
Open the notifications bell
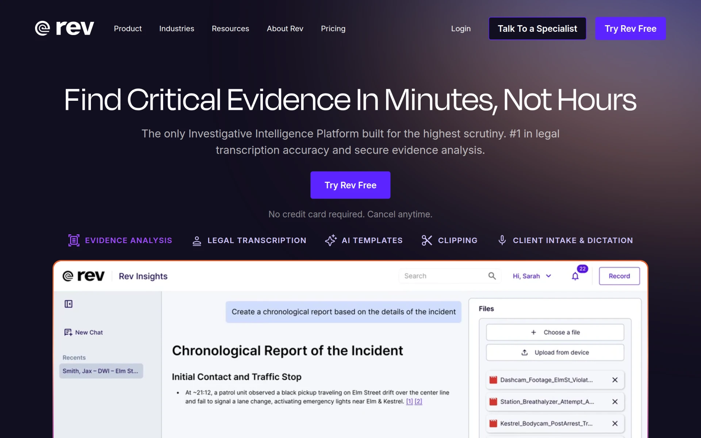point(575,277)
